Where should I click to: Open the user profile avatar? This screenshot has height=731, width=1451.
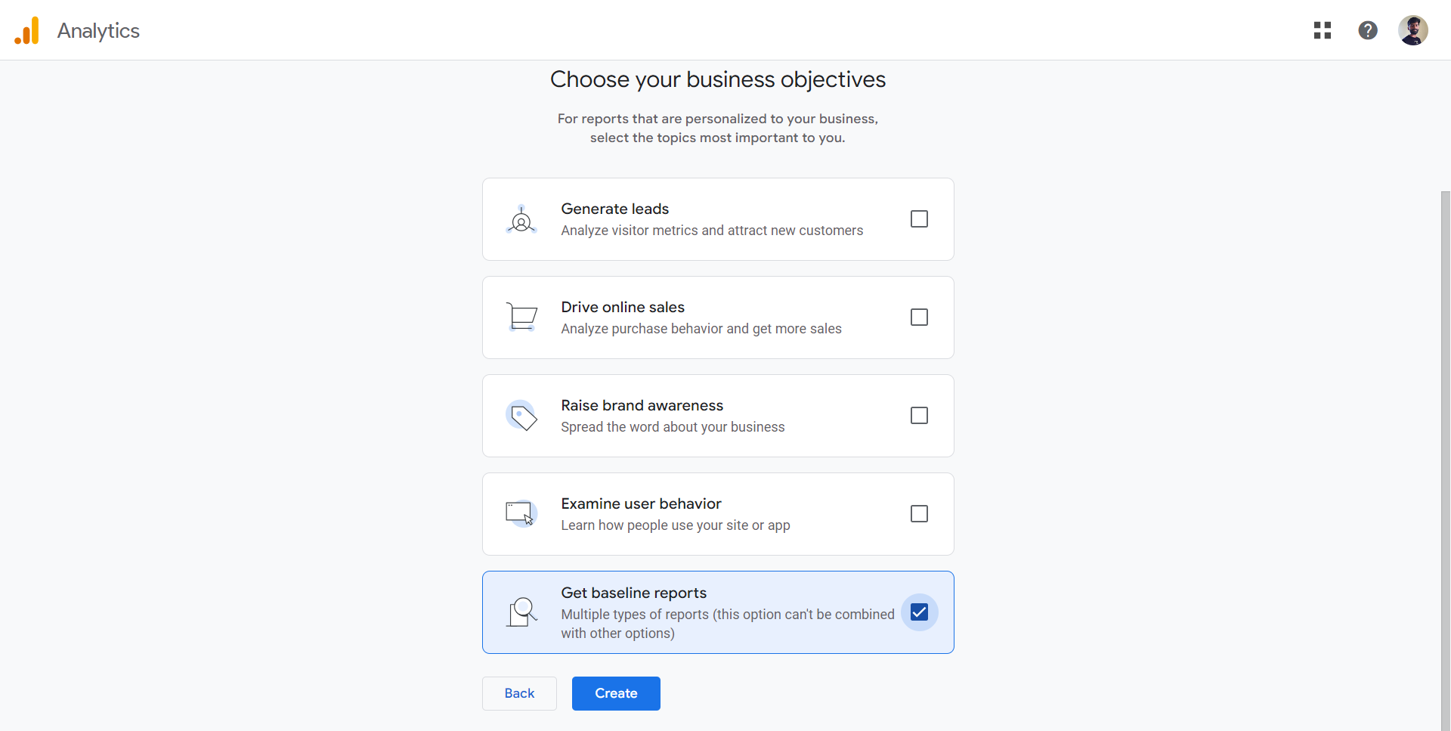tap(1413, 30)
